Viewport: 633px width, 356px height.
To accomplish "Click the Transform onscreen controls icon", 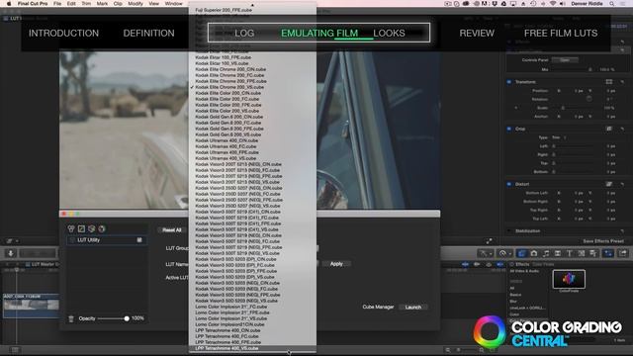I will click(x=609, y=82).
